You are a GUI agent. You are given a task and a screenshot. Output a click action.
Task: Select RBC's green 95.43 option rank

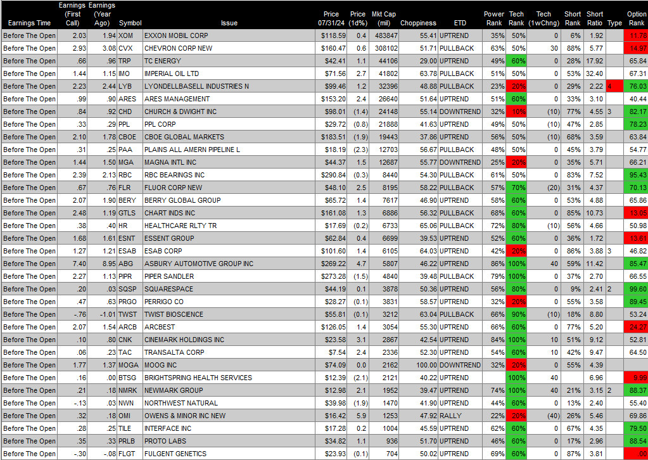635,176
